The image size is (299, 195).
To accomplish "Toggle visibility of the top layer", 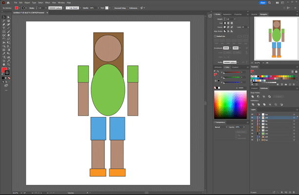I will pyautogui.click(x=252, y=114).
